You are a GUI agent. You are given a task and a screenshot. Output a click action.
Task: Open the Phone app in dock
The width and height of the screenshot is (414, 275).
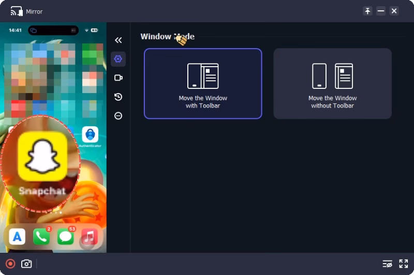pos(41,237)
